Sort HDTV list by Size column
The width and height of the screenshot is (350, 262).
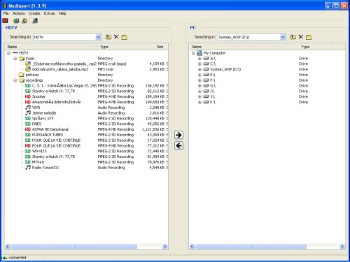151,47
